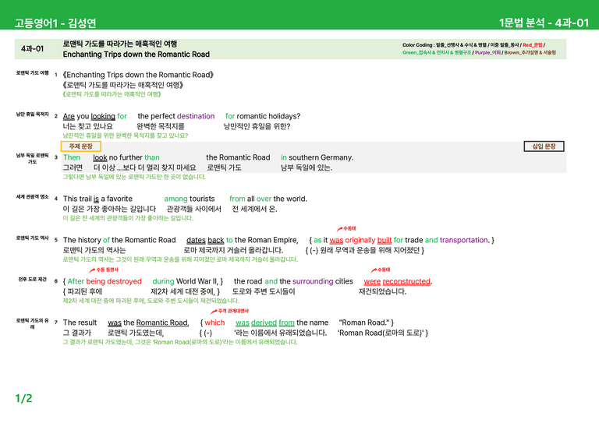Click the purple word 'transportation'
The width and height of the screenshot is (599, 423).
click(x=464, y=240)
